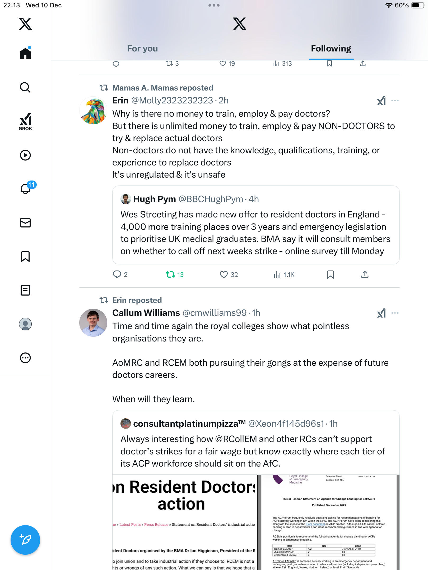
Task: Select the Following tab
Action: click(331, 49)
